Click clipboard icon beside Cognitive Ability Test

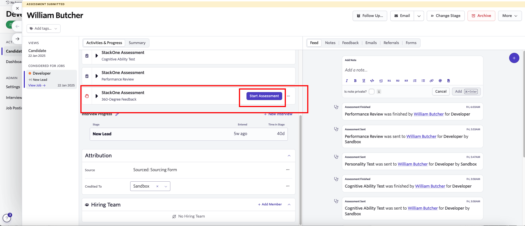tap(87, 56)
